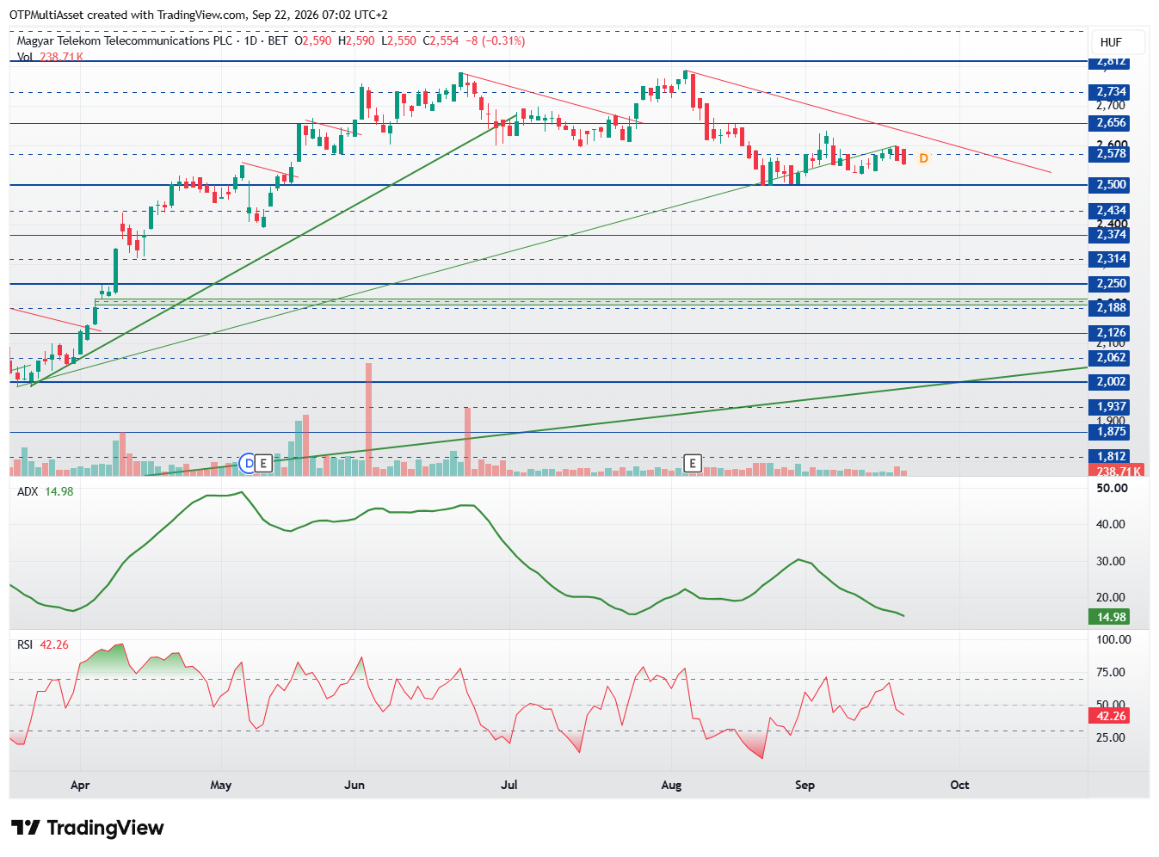The height and width of the screenshot is (857, 1159).
Task: Click the TradingView logo
Action: [x=87, y=828]
